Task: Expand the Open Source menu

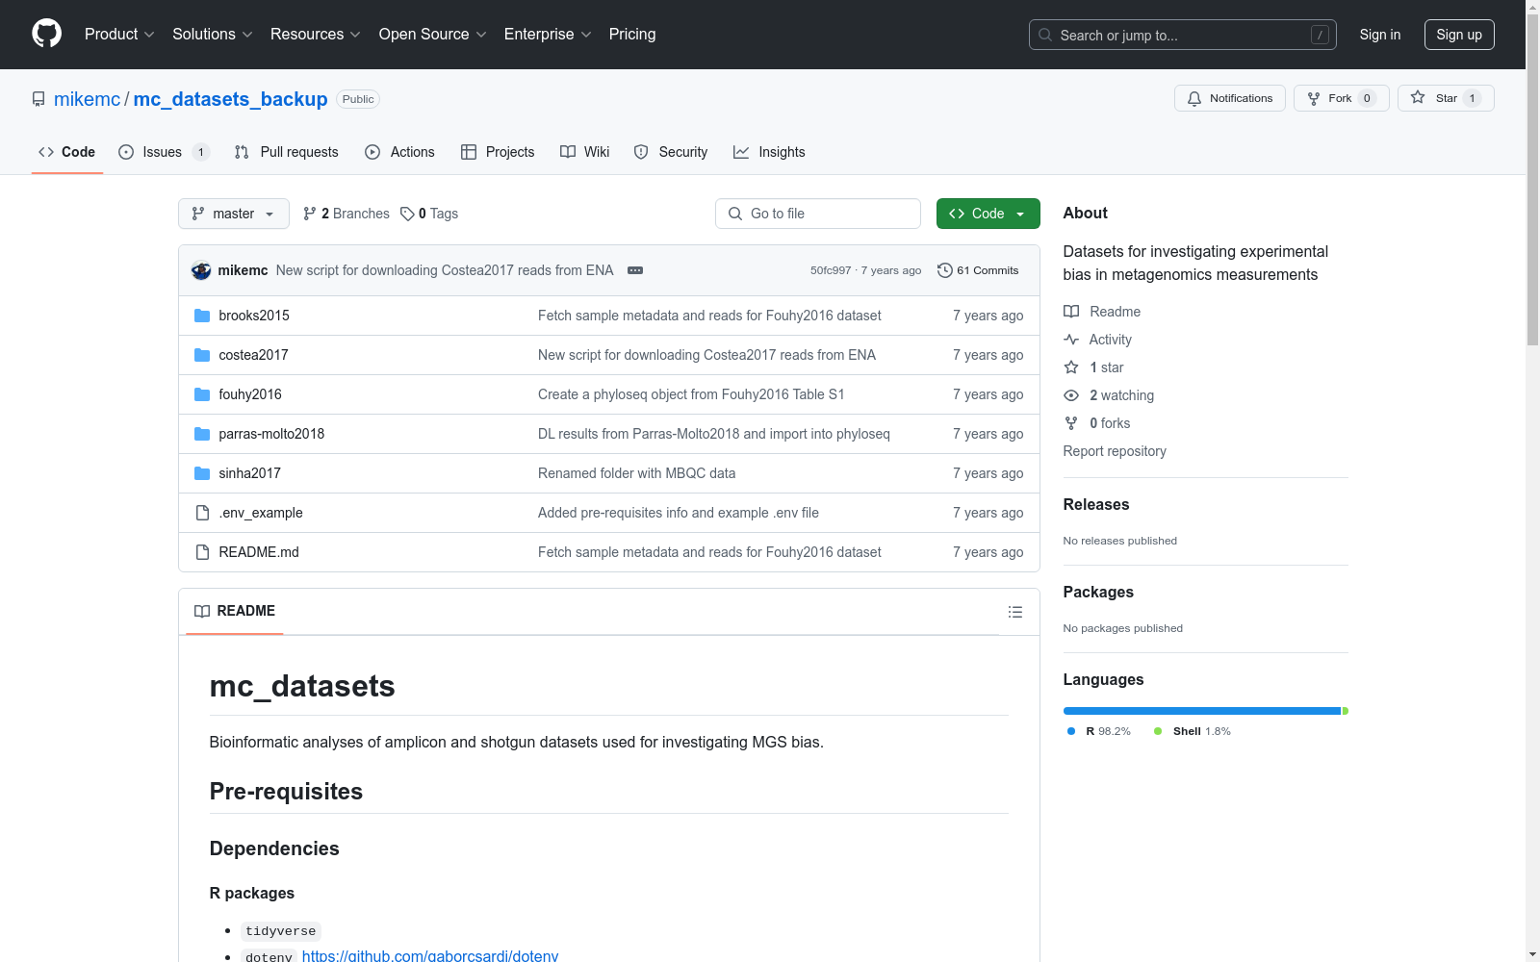Action: (x=433, y=34)
